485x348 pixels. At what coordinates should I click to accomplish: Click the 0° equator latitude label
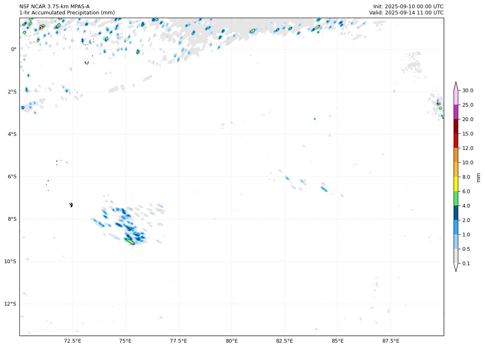click(14, 49)
